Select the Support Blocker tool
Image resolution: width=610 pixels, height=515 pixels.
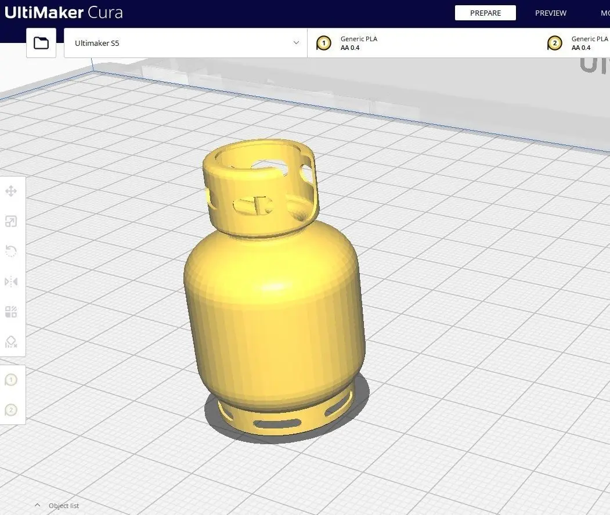click(x=11, y=342)
